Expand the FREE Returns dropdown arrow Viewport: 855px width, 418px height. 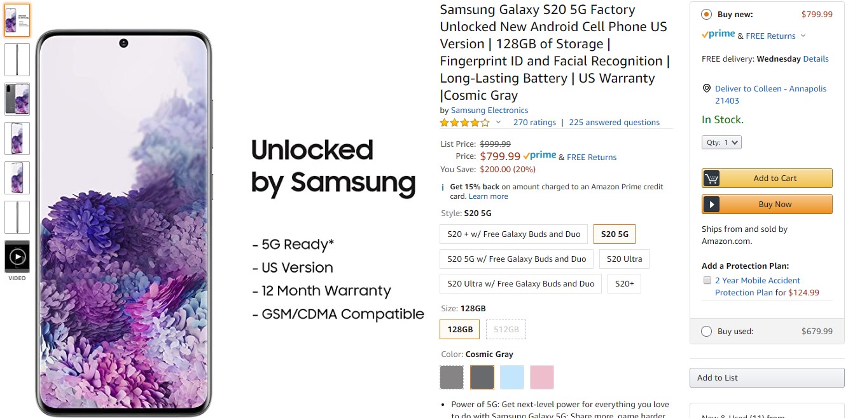803,36
